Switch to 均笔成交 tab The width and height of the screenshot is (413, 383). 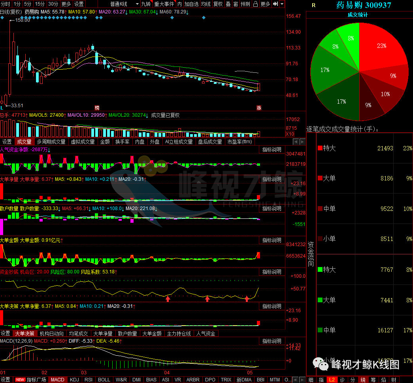[x=78, y=334]
